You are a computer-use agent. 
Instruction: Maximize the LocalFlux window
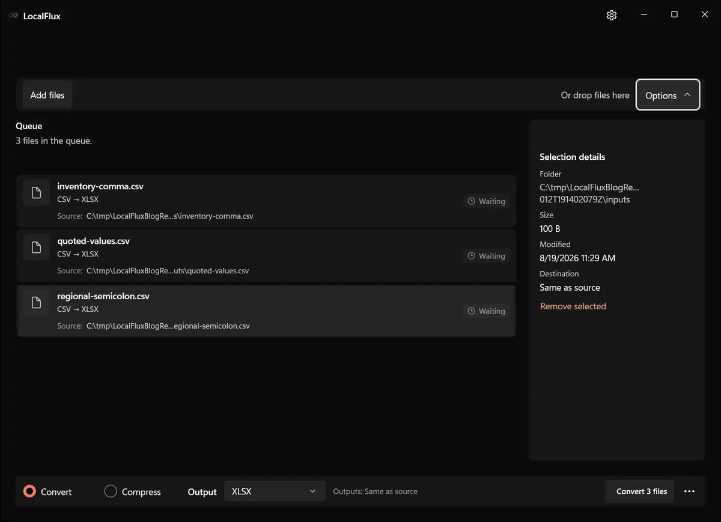(x=674, y=15)
